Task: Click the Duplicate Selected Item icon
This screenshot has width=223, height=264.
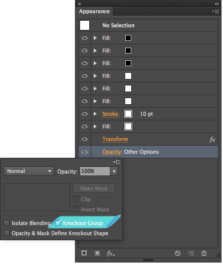Action: [191, 253]
